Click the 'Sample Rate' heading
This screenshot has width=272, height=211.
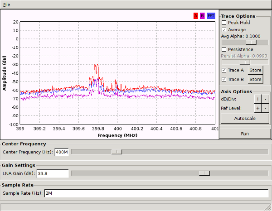click(x=18, y=185)
